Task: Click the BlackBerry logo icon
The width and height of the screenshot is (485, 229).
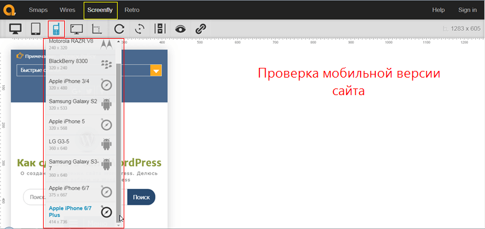Action: click(x=107, y=64)
